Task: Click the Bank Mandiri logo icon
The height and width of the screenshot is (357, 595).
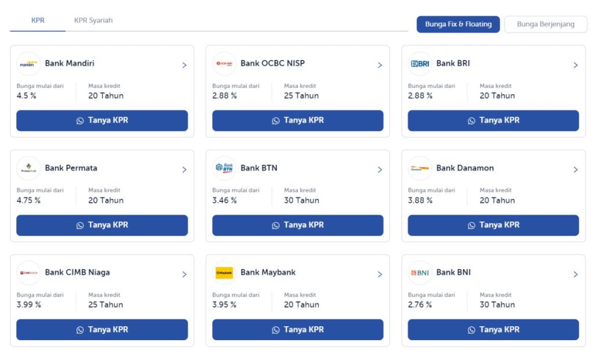Action: click(x=27, y=64)
